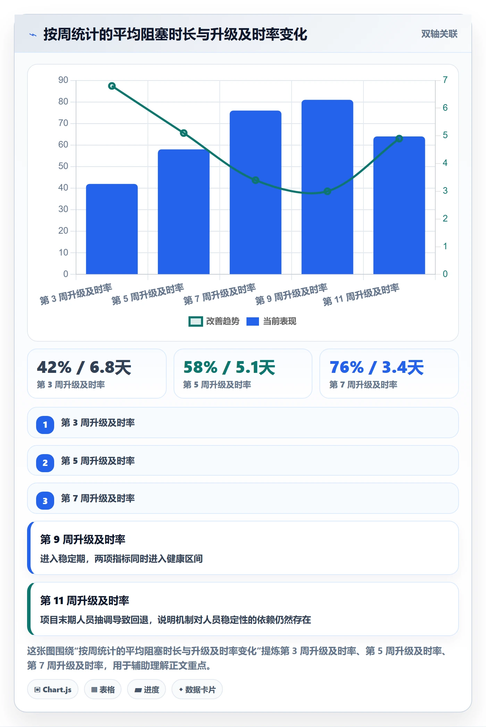Click list row 第 5 周升级及时率
486x727 pixels.
(x=243, y=460)
